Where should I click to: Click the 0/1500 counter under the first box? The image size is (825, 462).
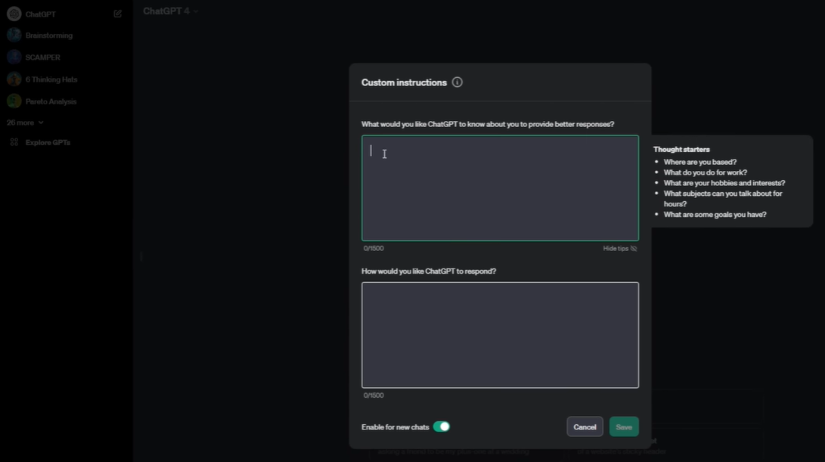click(x=374, y=248)
